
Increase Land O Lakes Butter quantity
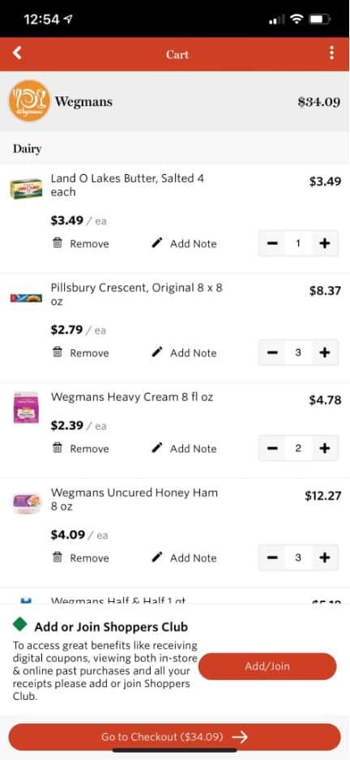[x=324, y=243]
